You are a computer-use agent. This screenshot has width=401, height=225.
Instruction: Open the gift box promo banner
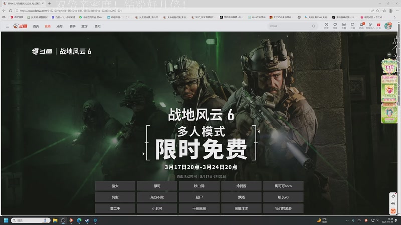click(x=389, y=89)
